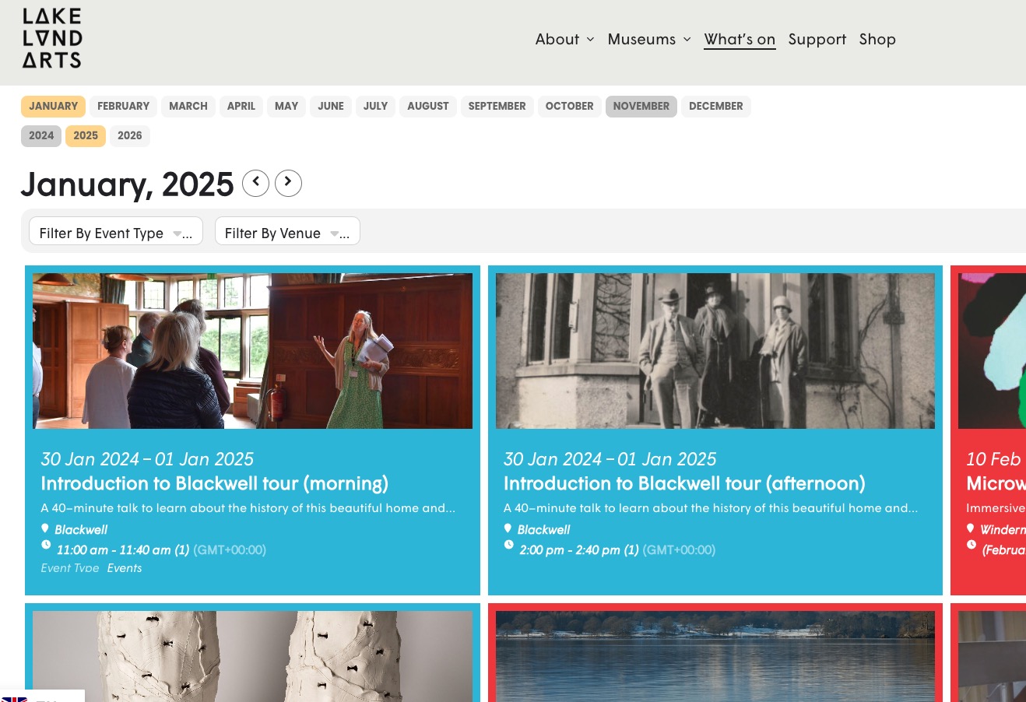Go to the Support page
Screen dimensions: 1026x702
click(x=817, y=39)
